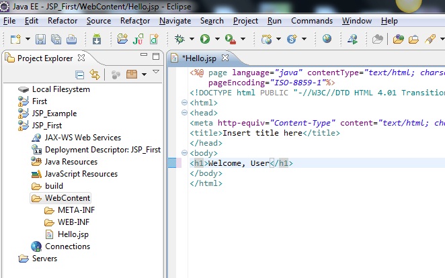Select the *Hello.jsp editor tab
Screen dimensions: 445x278
199,58
